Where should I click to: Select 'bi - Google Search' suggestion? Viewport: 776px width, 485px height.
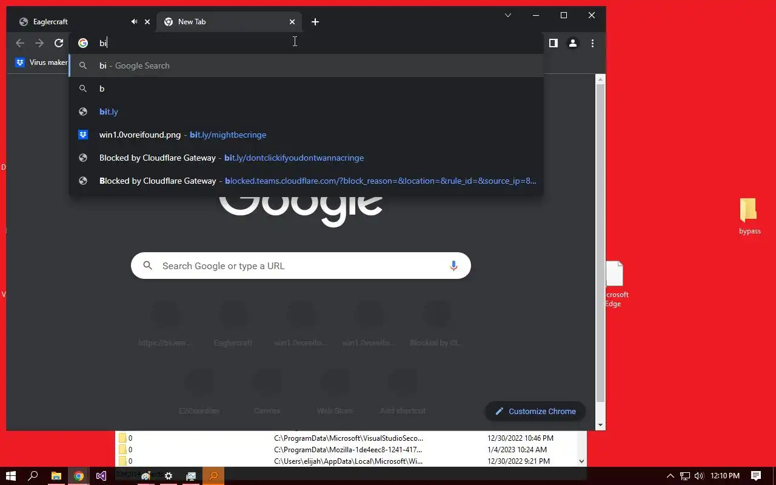(306, 65)
